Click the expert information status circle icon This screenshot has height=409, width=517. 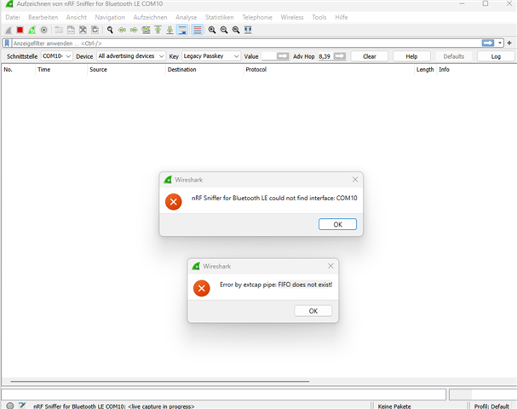point(10,406)
